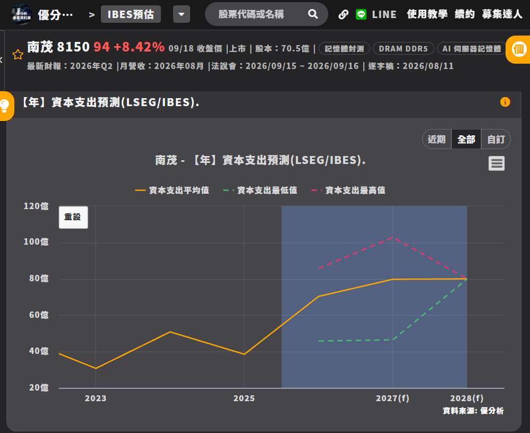Select the 自訂 custom range tab
This screenshot has width=530, height=433.
tap(496, 139)
